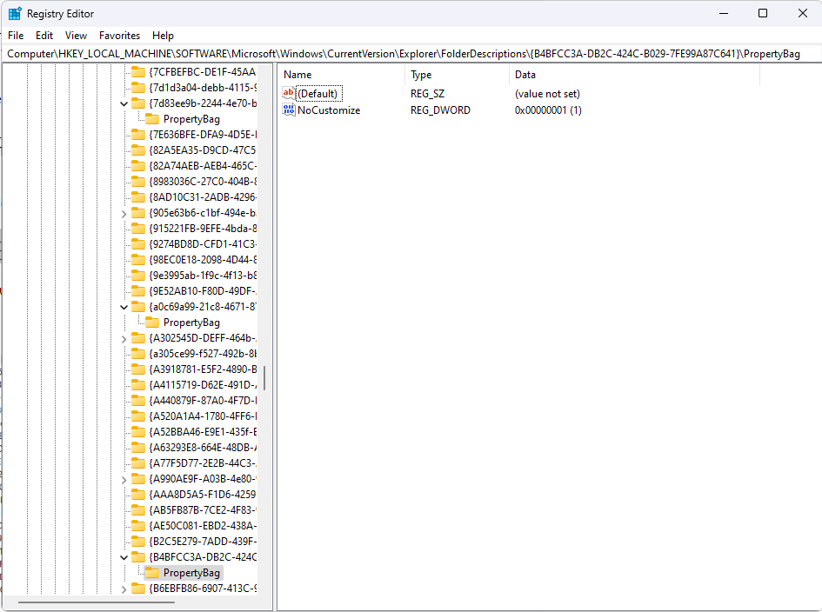
Task: Select folder icon of {82A5EA35-D9CD-47C5 key
Action: pyautogui.click(x=138, y=150)
